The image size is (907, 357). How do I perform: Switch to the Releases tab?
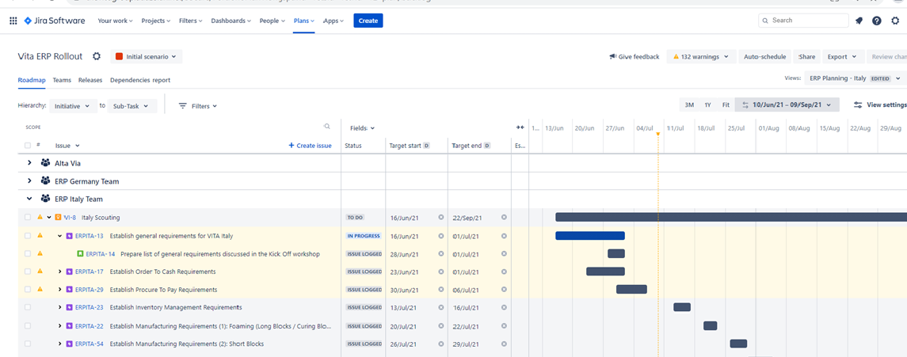pyautogui.click(x=90, y=80)
